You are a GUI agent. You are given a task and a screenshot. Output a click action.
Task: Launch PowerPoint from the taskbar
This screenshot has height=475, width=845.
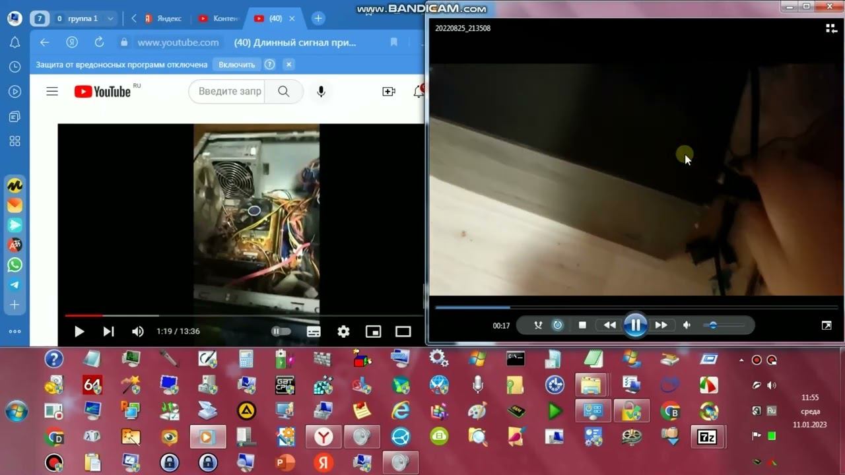(x=285, y=462)
